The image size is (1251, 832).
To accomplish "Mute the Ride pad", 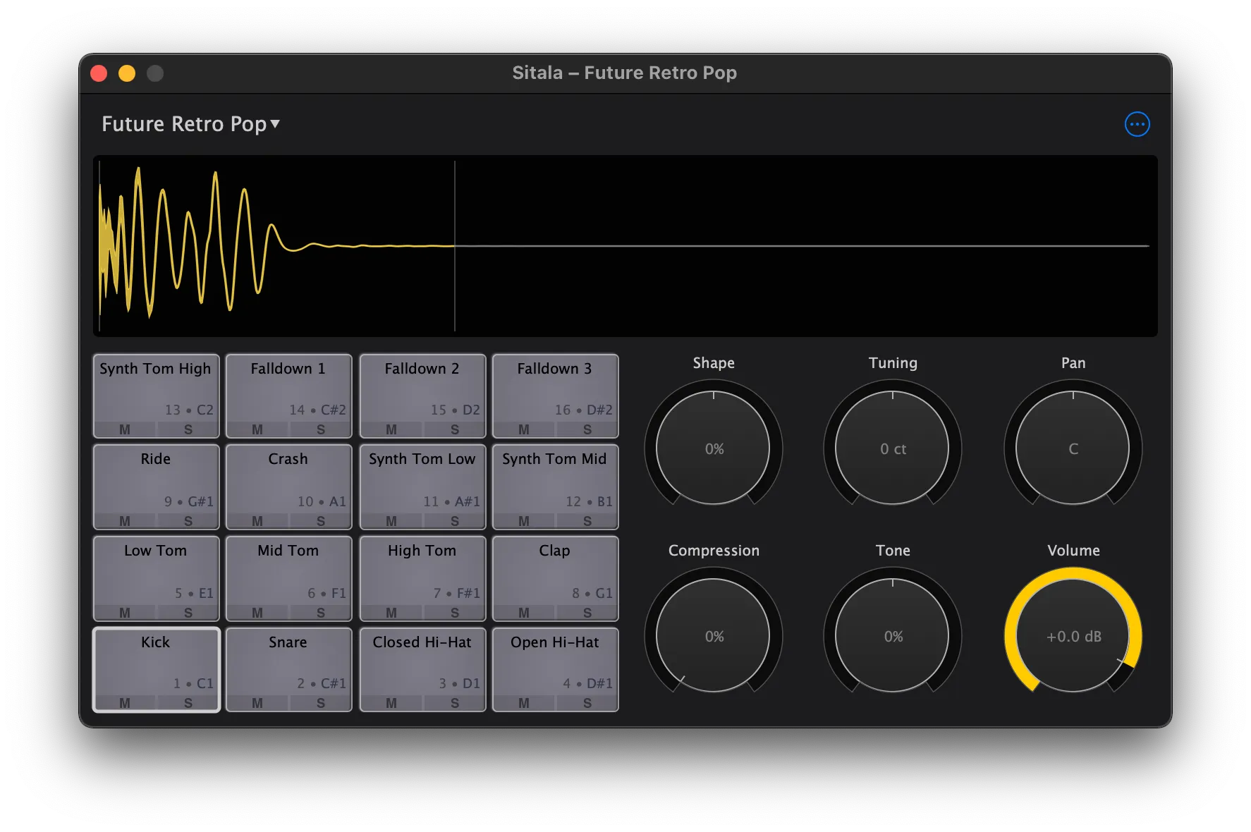I will click(x=125, y=521).
